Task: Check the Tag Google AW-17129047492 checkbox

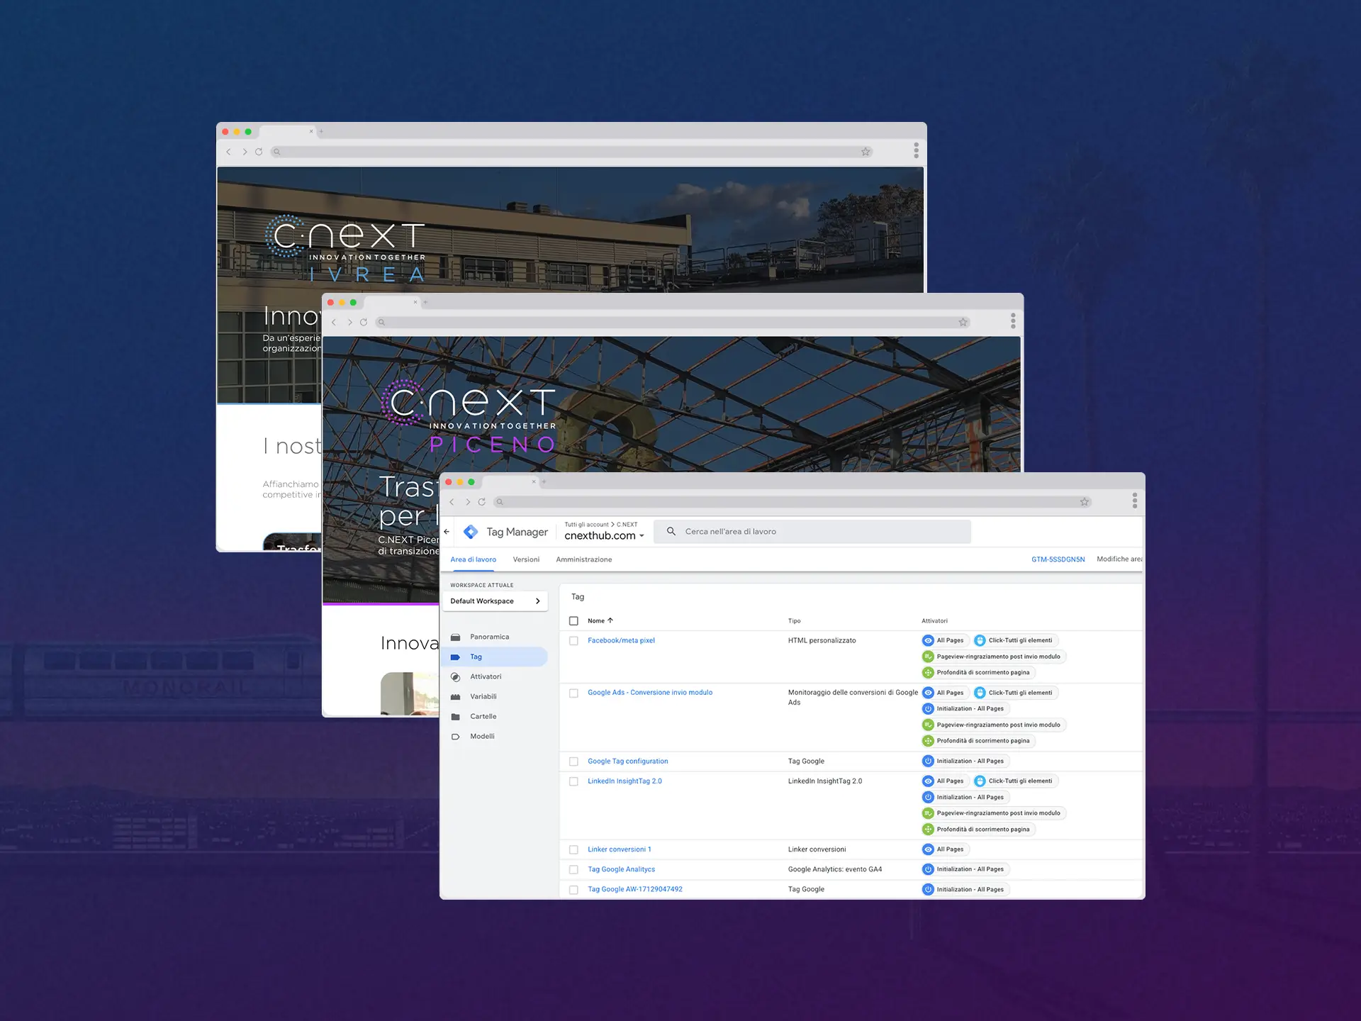Action: click(x=573, y=890)
